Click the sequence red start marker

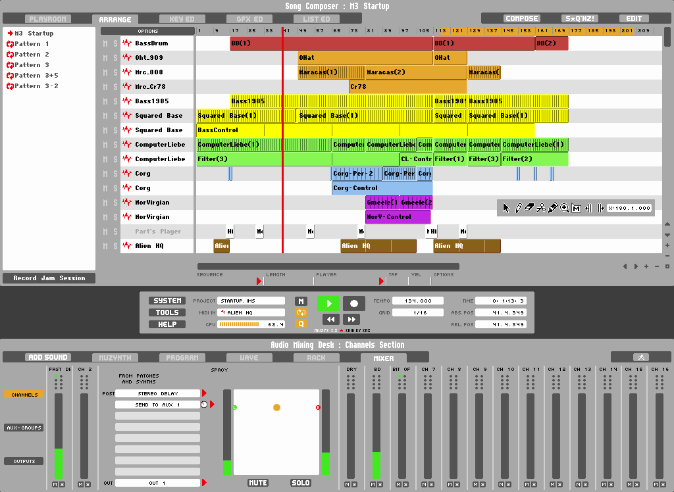(259, 281)
